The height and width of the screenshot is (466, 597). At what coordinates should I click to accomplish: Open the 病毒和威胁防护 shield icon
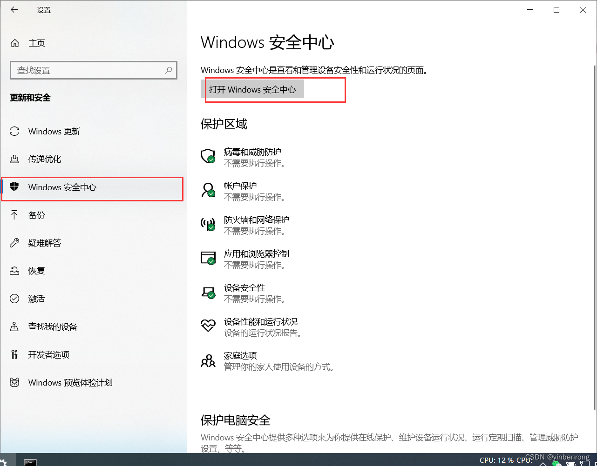pyautogui.click(x=208, y=156)
